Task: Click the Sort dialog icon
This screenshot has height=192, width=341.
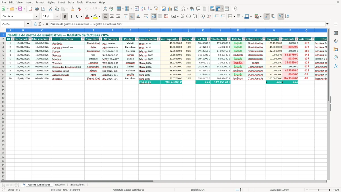Action: pos(137,9)
